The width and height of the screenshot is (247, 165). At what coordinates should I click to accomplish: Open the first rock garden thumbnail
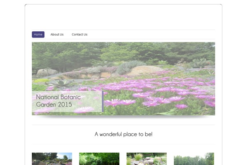[52, 159]
